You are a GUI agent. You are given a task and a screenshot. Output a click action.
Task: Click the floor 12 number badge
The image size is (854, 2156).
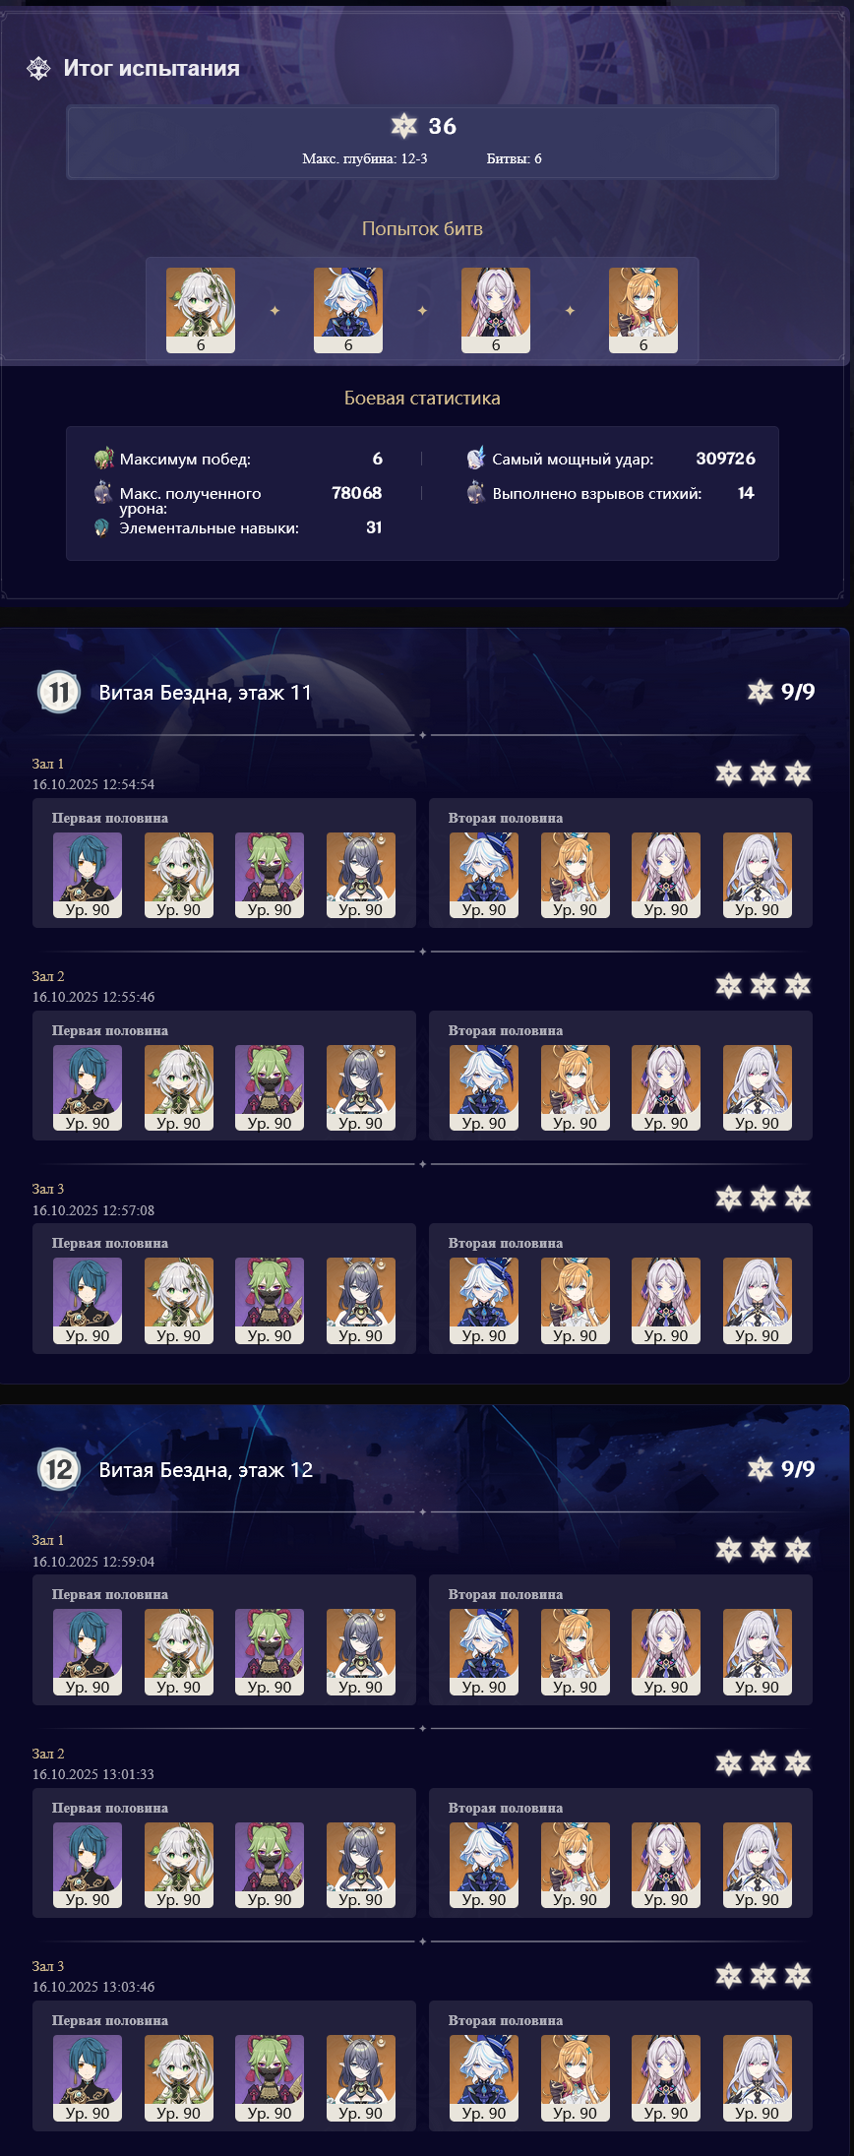pos(59,1469)
